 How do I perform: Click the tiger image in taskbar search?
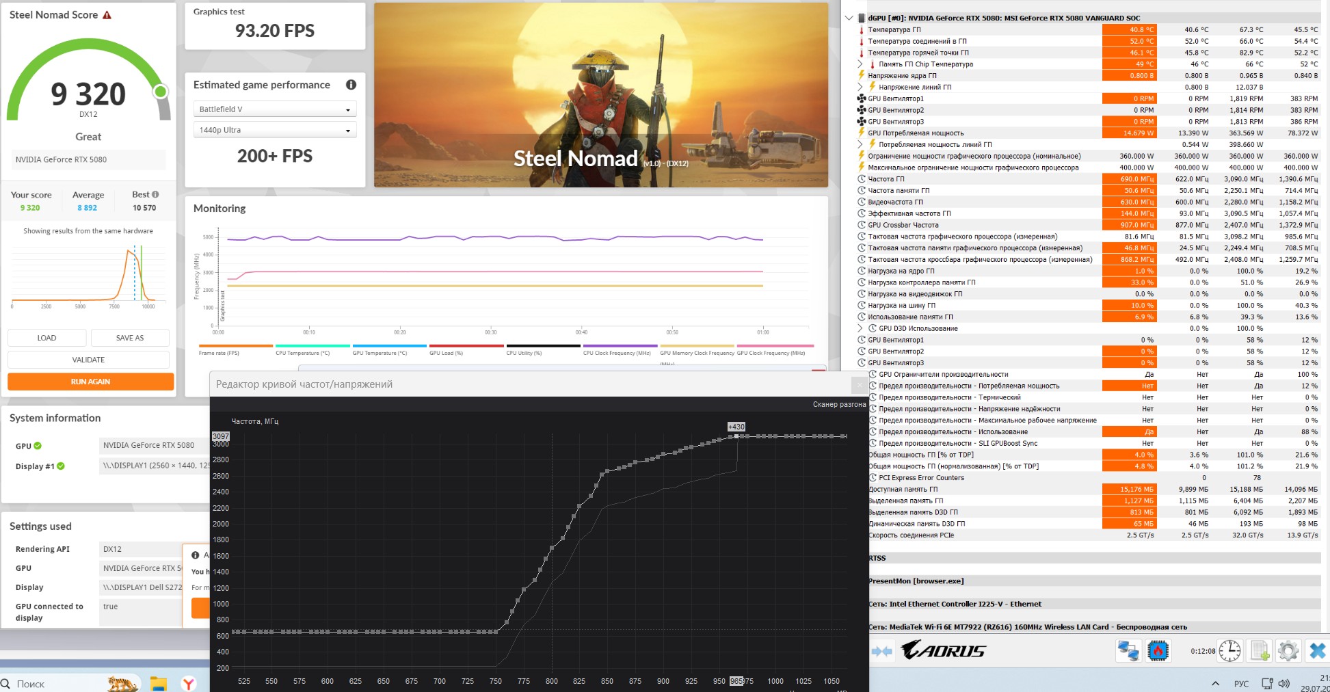[x=124, y=682]
